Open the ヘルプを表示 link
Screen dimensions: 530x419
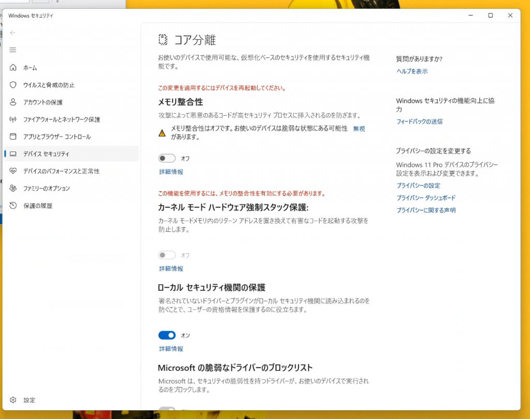[x=412, y=71]
